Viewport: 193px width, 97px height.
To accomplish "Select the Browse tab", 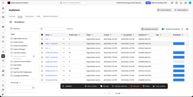I will tap(20, 16).
